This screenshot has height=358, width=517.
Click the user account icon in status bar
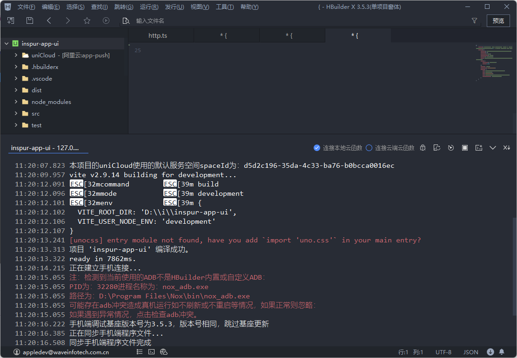click(x=17, y=352)
